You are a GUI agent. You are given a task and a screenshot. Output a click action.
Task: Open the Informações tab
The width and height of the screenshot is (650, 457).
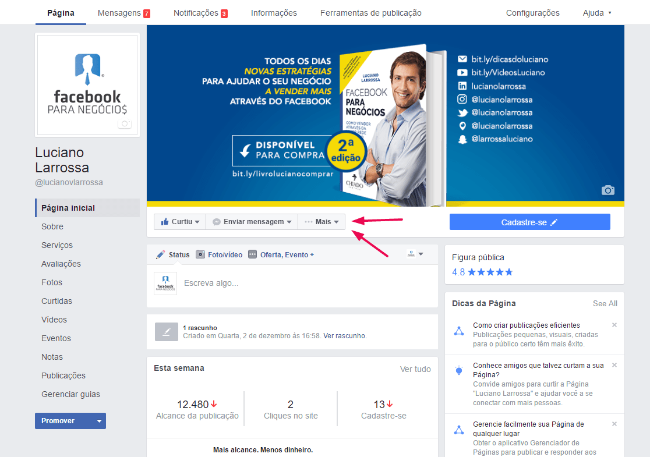(x=274, y=13)
